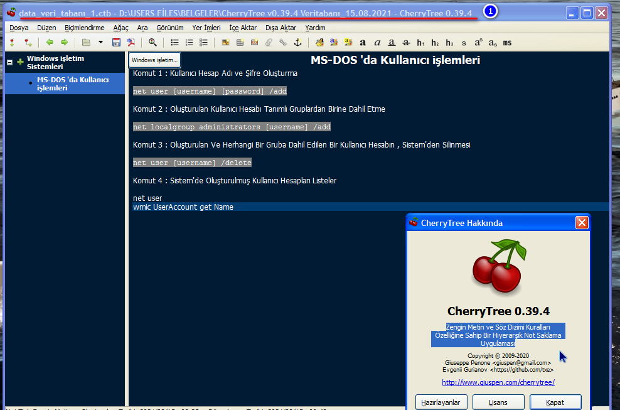Insert a link via chain icon

coord(283,42)
